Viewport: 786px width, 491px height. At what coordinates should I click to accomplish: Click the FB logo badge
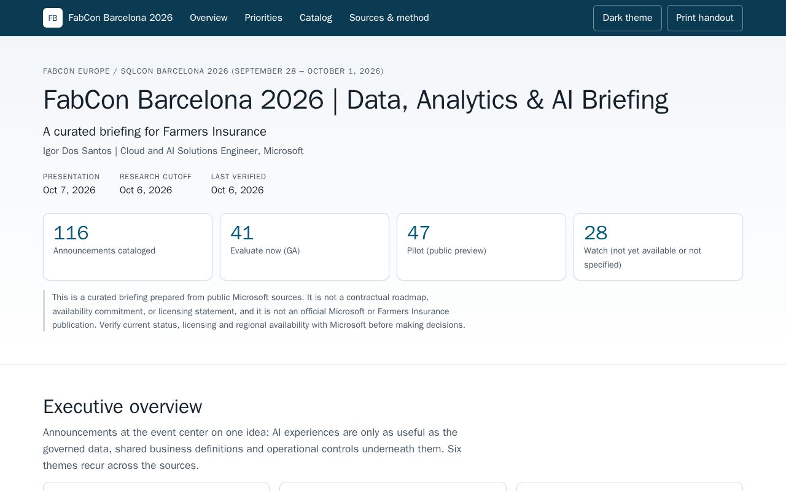click(x=53, y=18)
